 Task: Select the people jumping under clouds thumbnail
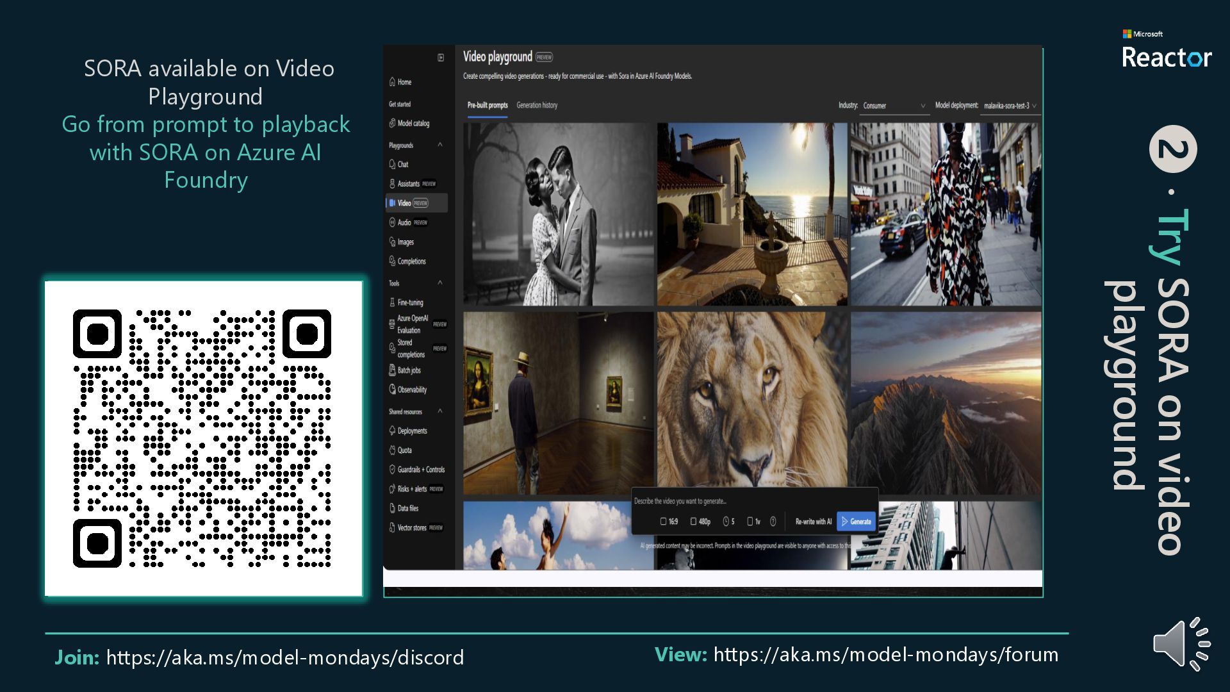[548, 536]
